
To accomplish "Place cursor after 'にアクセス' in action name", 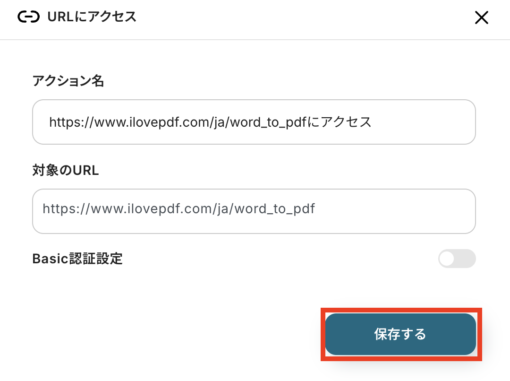I will tap(372, 122).
